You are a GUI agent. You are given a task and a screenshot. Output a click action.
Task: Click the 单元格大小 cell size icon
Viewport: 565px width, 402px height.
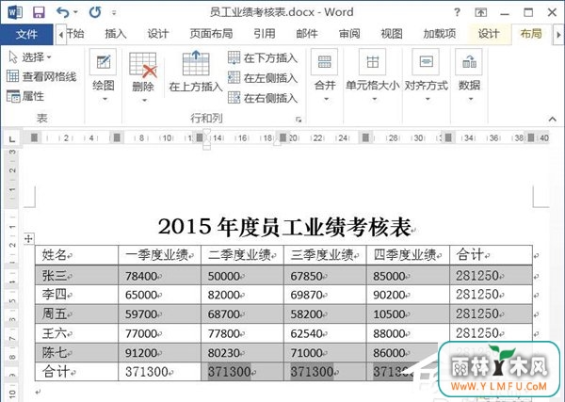tap(372, 62)
